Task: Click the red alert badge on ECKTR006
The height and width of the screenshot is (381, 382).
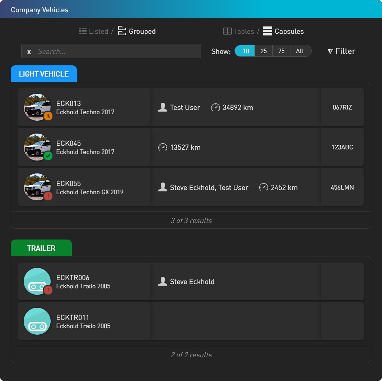Action: pos(48,290)
